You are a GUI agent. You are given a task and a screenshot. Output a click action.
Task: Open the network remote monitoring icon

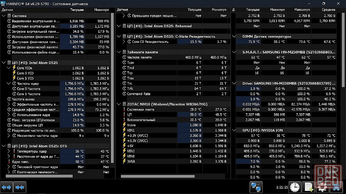tap(256, 187)
